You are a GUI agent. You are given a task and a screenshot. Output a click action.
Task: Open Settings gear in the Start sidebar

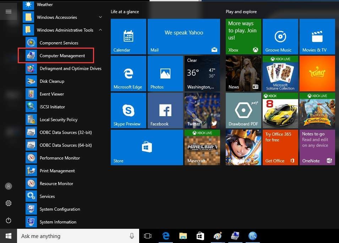tap(9, 203)
